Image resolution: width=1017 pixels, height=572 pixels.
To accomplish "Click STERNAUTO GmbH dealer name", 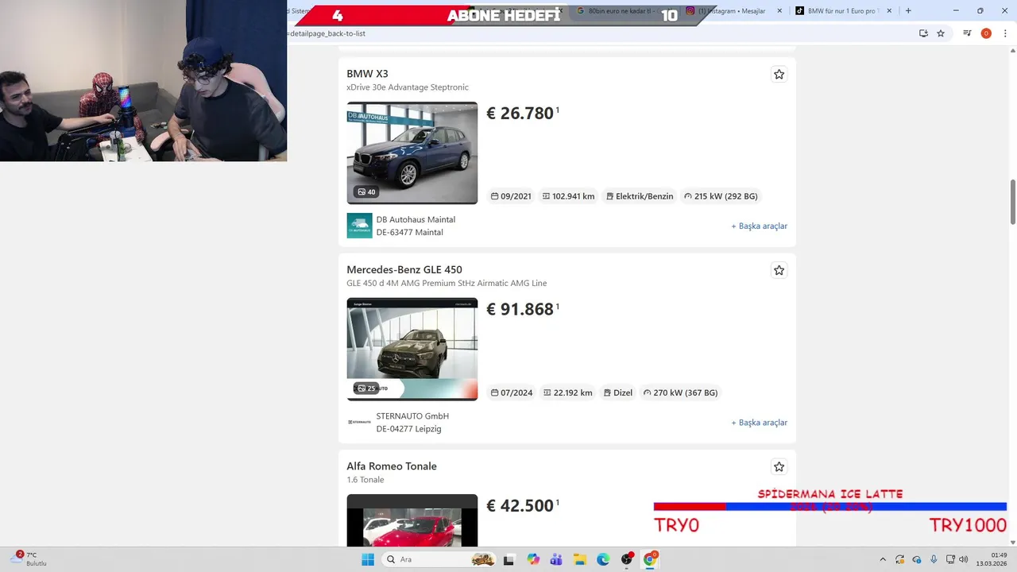I will click(412, 415).
